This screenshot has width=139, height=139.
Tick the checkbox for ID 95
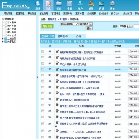(x=43, y=75)
